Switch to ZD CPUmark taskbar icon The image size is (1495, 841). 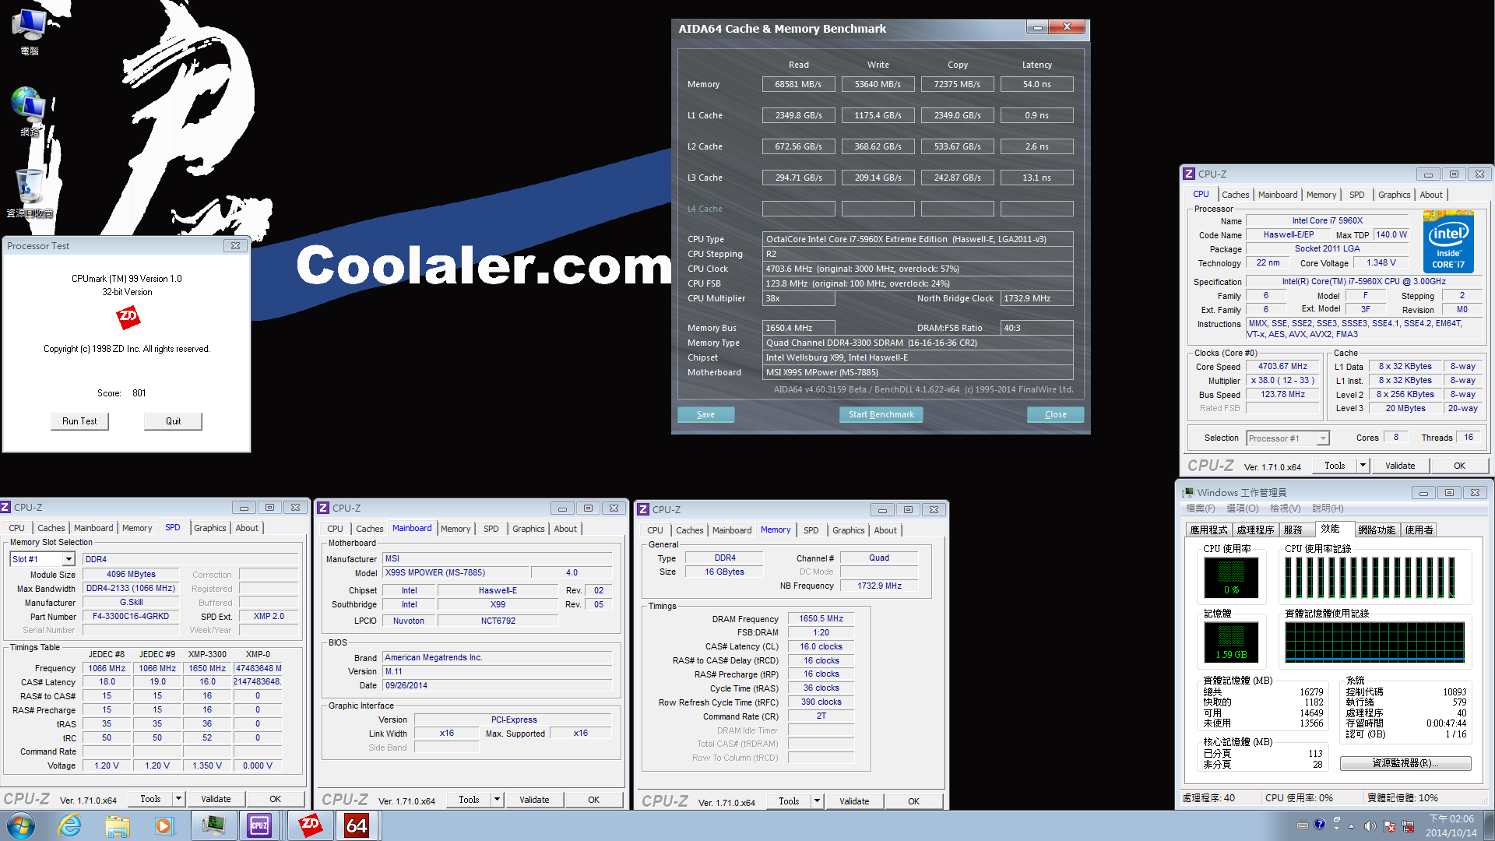coord(310,825)
